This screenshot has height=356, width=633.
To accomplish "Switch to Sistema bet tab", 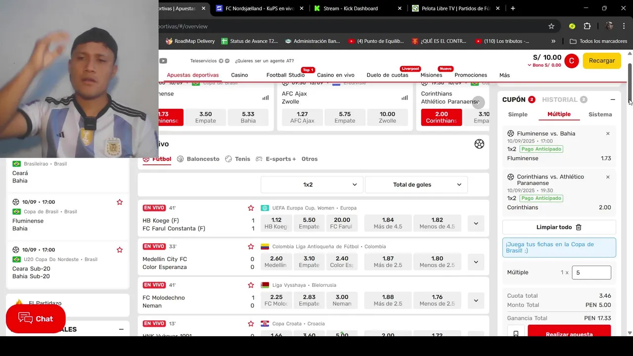I will coord(600,114).
